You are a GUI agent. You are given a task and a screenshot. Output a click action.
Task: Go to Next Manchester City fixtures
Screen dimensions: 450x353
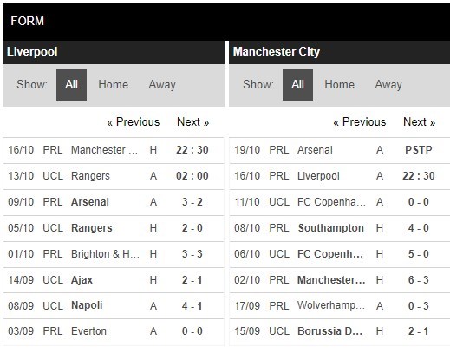pos(419,122)
